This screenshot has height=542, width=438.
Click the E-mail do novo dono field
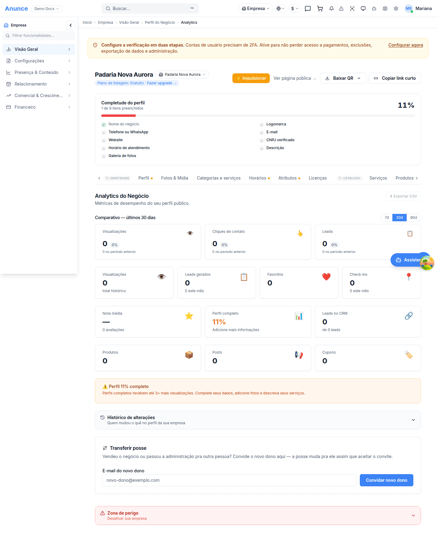[x=229, y=480]
